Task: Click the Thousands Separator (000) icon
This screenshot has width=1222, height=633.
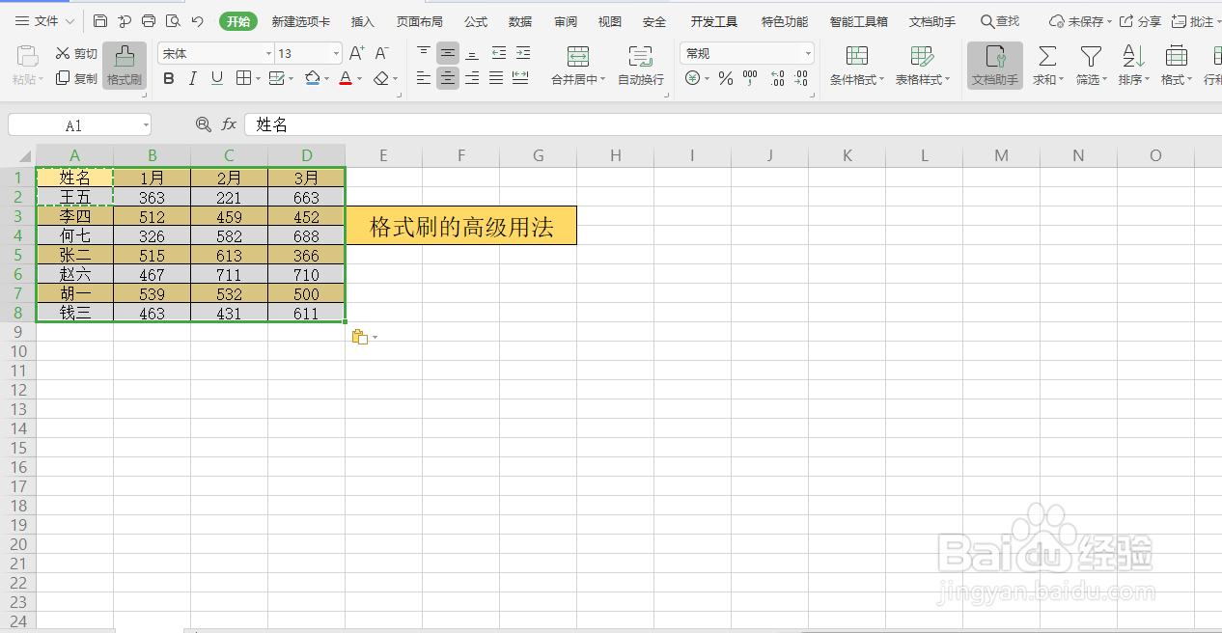Action: (x=750, y=78)
